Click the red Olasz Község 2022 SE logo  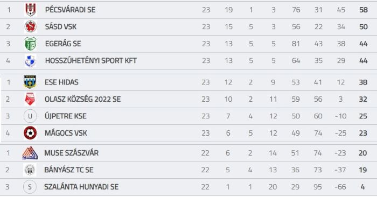coord(30,99)
